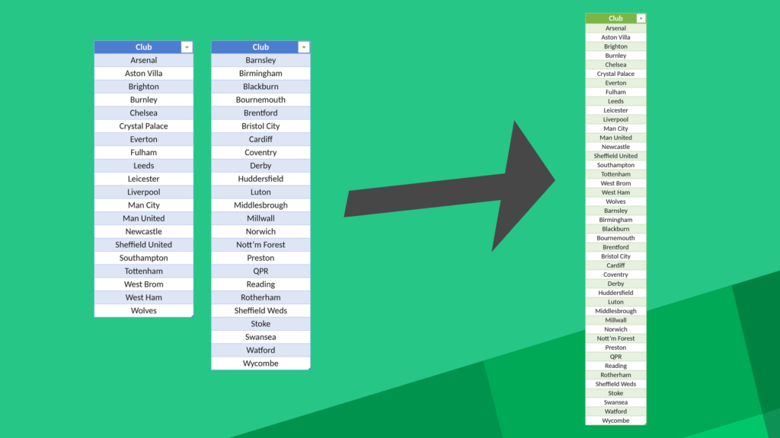
Task: Select Man City in the blue table
Action: [144, 205]
